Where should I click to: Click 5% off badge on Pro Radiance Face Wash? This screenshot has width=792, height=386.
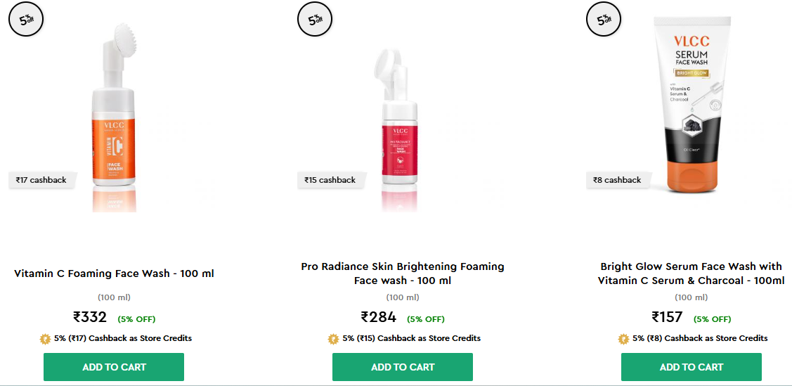(x=315, y=19)
